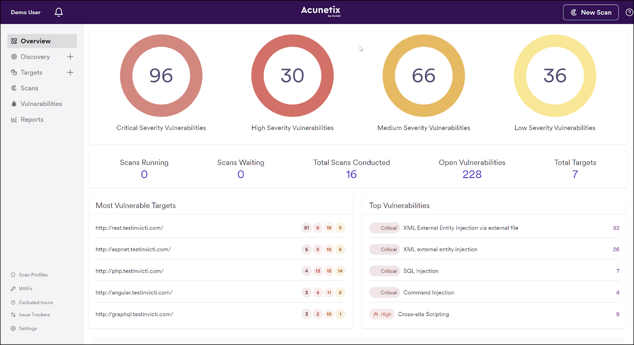Viewport: 634px width, 345px height.
Task: Click the Scans radar icon
Action: point(14,88)
